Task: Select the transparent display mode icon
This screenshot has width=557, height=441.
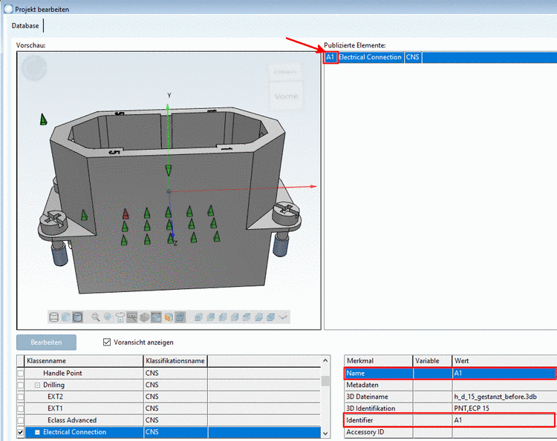Action: (x=66, y=317)
